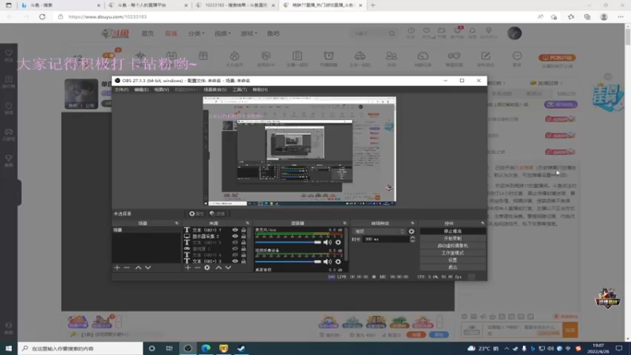Move scene down in Scenes panel
The height and width of the screenshot is (355, 631).
[x=147, y=267]
